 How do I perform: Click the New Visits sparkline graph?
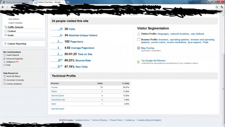pos(56,67)
